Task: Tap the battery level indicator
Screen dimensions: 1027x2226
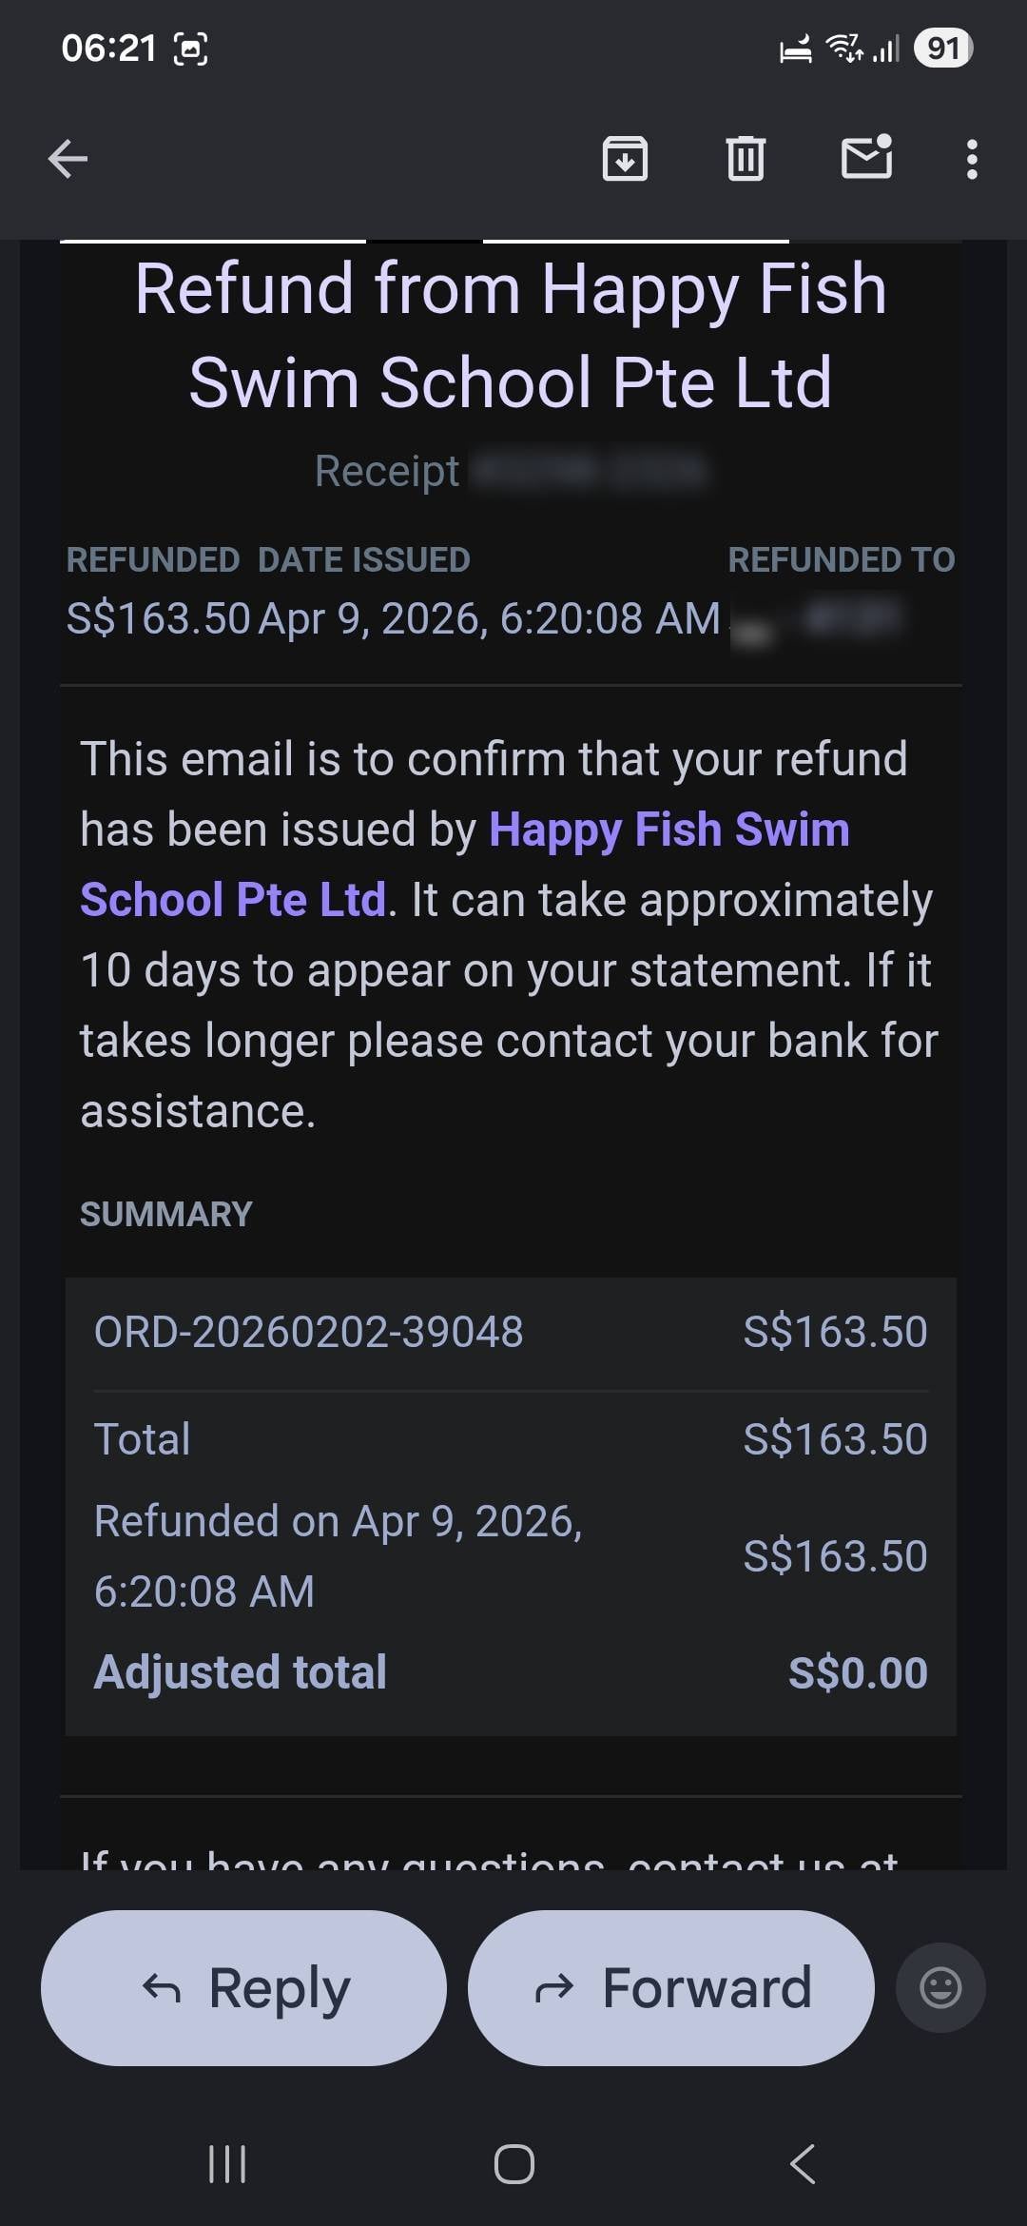Action: point(942,49)
